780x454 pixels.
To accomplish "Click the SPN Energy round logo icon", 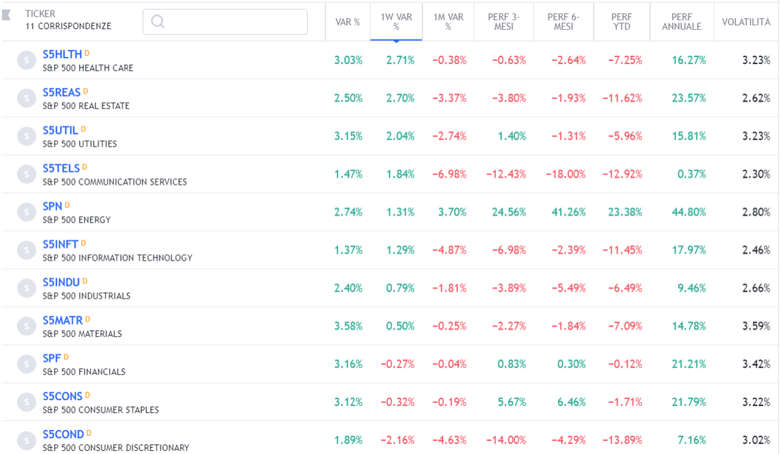I will coord(26,212).
